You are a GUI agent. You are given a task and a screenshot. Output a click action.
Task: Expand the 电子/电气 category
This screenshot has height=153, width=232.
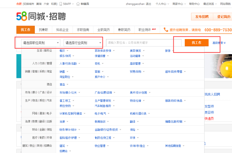click(x=102, y=114)
